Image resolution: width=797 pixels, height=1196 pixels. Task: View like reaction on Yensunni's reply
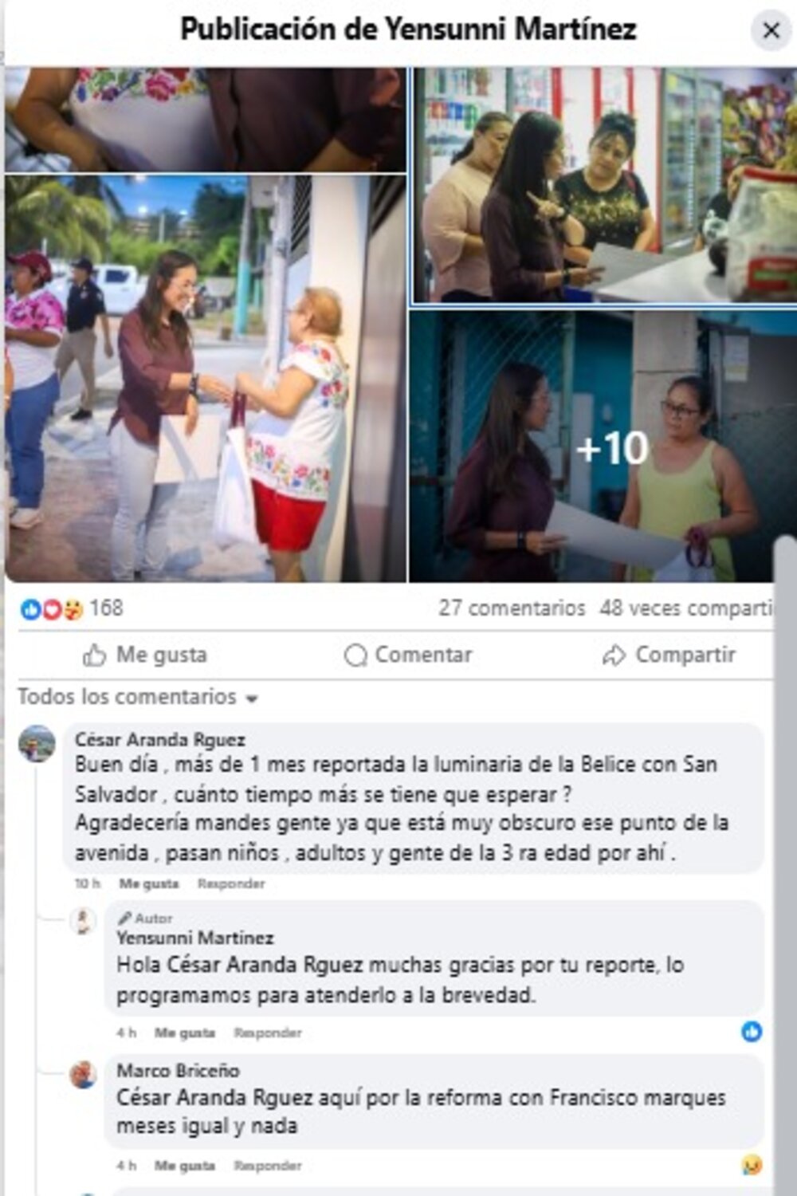coord(752,1032)
